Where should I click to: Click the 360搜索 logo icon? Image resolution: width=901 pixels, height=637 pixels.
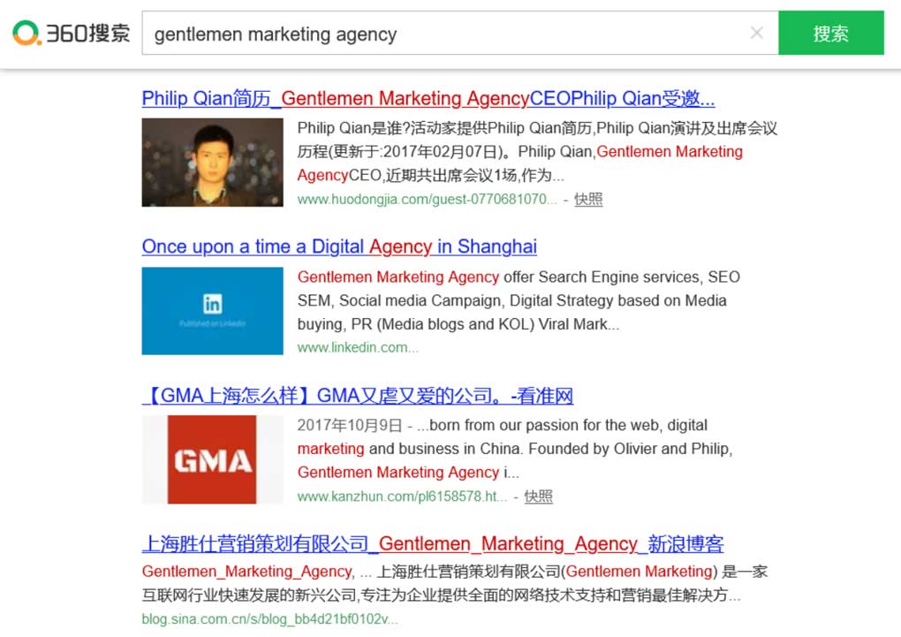point(26,33)
